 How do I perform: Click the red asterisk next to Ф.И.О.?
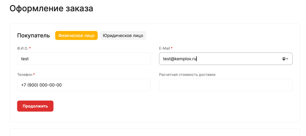(x=30, y=48)
